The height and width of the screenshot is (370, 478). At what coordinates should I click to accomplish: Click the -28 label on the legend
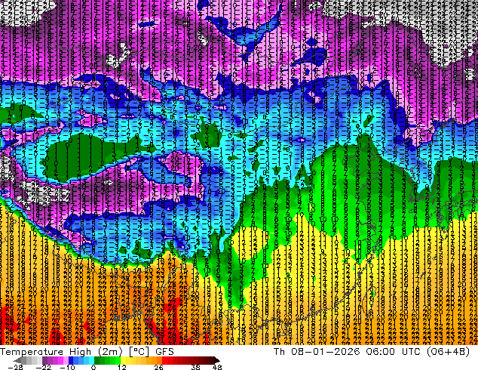[x=15, y=367]
